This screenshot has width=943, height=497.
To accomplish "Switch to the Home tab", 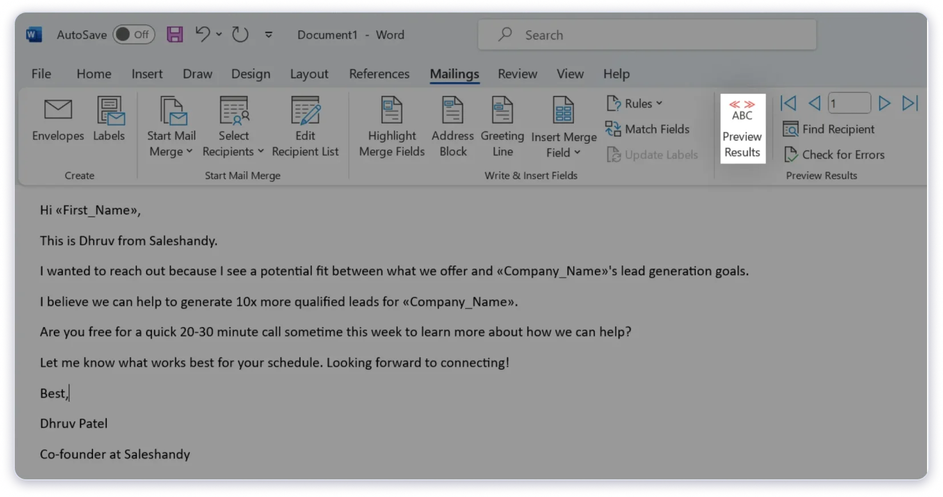I will click(x=94, y=74).
